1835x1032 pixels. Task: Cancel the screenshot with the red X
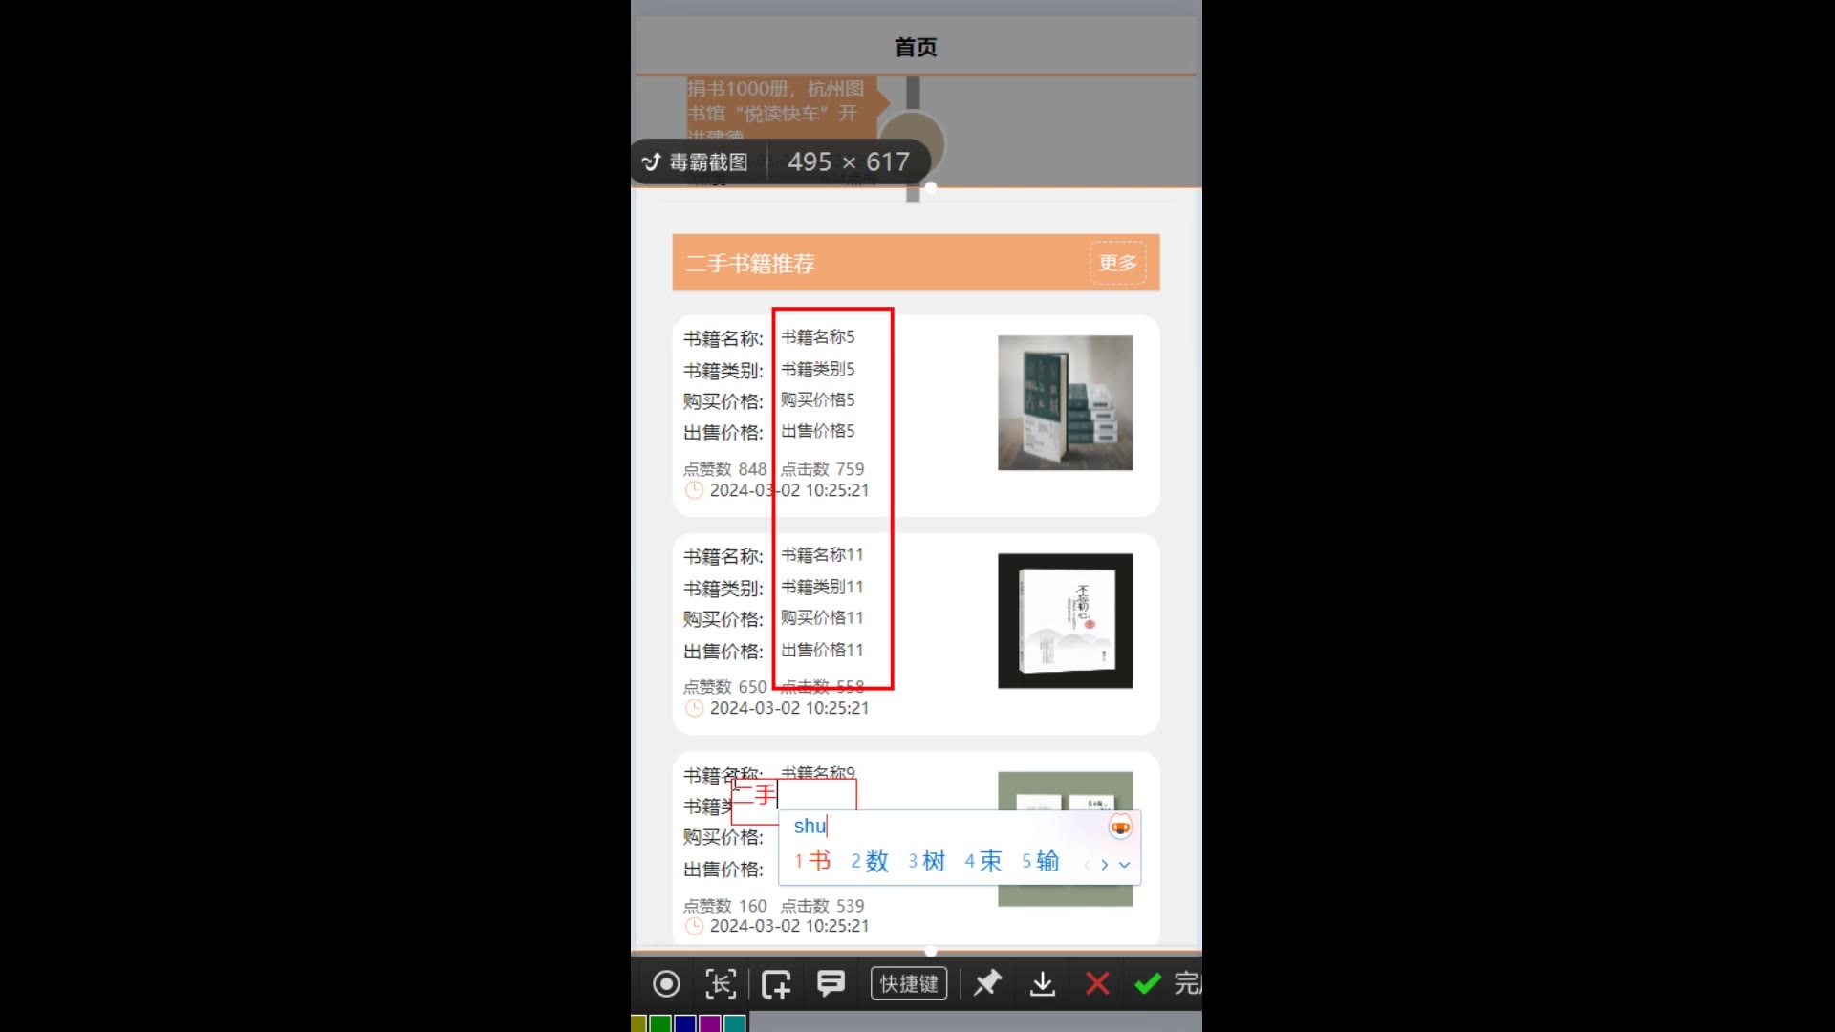point(1097,983)
